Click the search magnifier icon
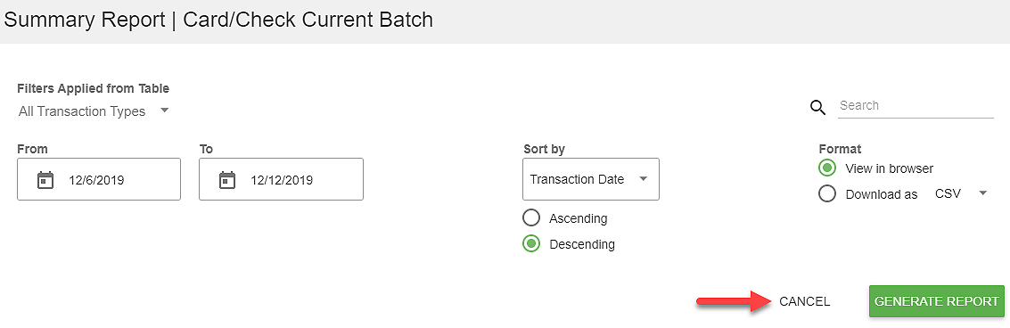This screenshot has height=328, width=1010. 817,108
